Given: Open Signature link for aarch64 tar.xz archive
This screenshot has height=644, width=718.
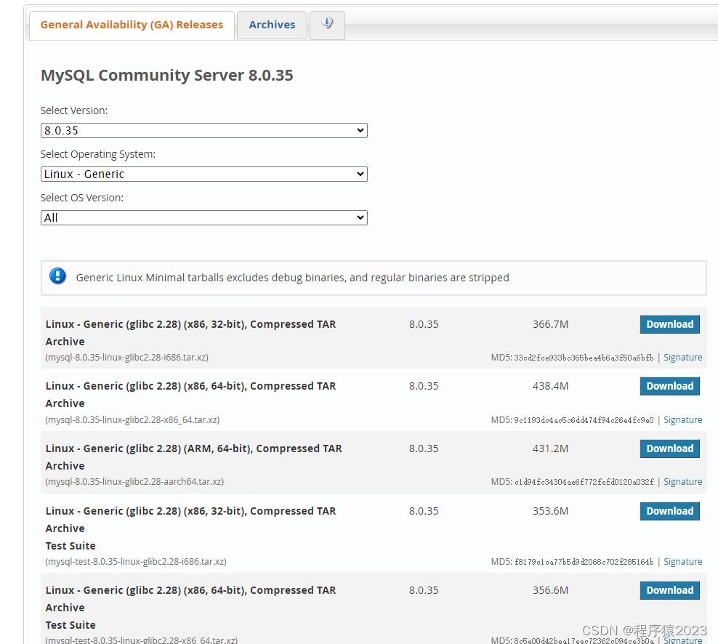Looking at the screenshot, I should (x=682, y=481).
